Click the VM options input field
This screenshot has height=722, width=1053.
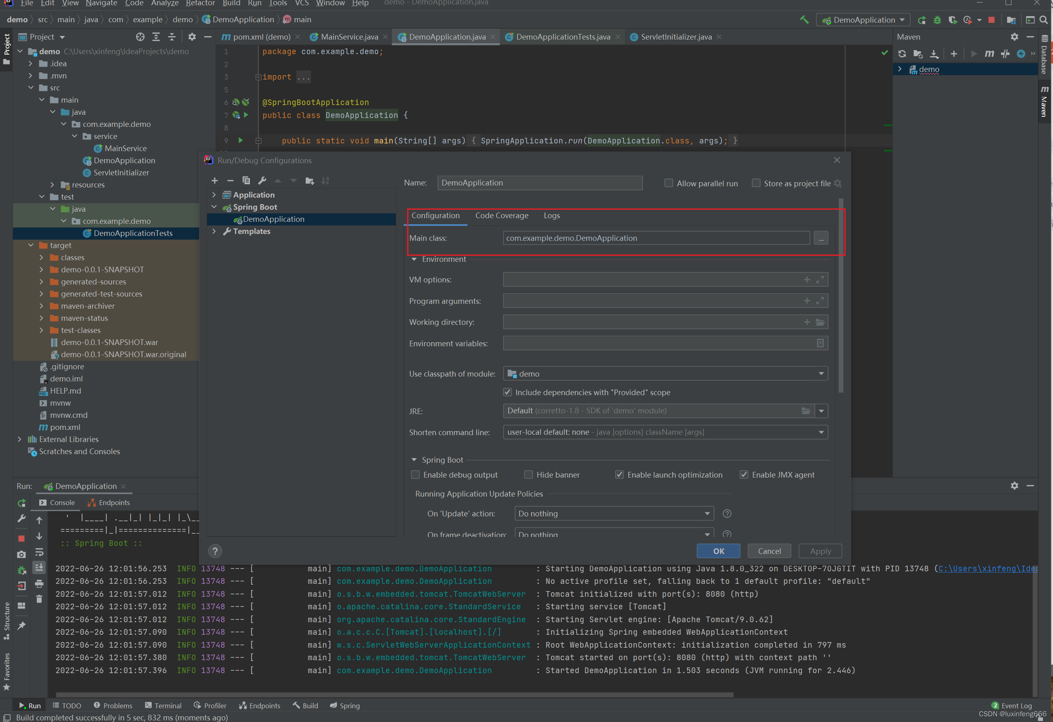(x=651, y=280)
